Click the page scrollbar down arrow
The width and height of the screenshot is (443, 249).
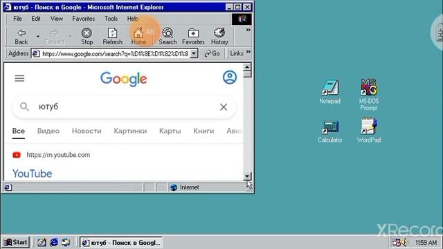(x=247, y=176)
